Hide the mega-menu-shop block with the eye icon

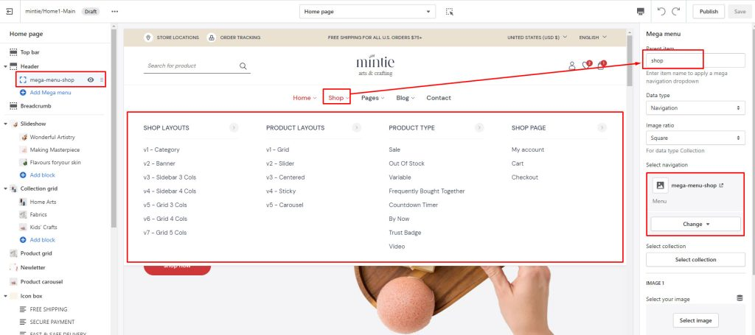pyautogui.click(x=91, y=80)
